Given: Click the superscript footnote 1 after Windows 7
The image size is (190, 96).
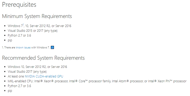Looking at the screenshot, I should (x=23, y=25).
